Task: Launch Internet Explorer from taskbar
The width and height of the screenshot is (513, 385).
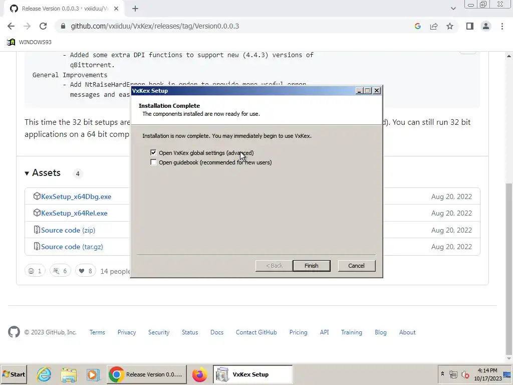Action: (x=44, y=374)
